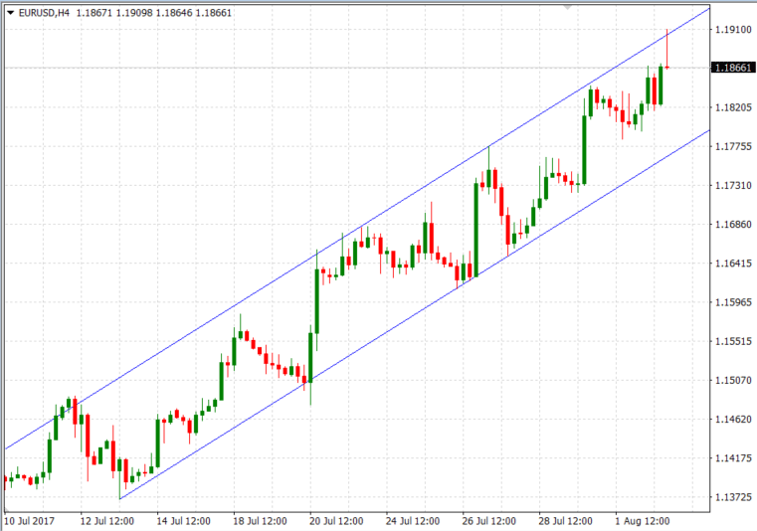The width and height of the screenshot is (757, 531).
Task: Click the 14 Jul 12:00 time label
Action: (183, 521)
